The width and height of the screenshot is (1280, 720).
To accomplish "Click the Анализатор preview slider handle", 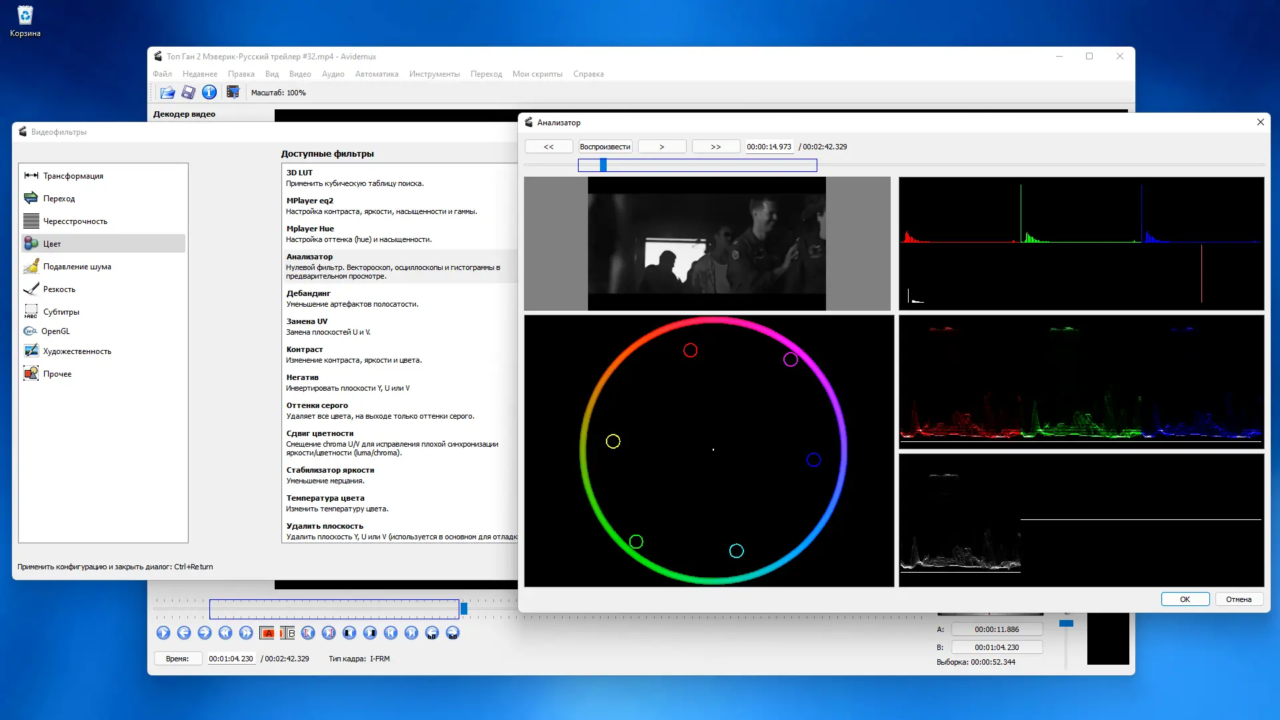I will (x=603, y=165).
